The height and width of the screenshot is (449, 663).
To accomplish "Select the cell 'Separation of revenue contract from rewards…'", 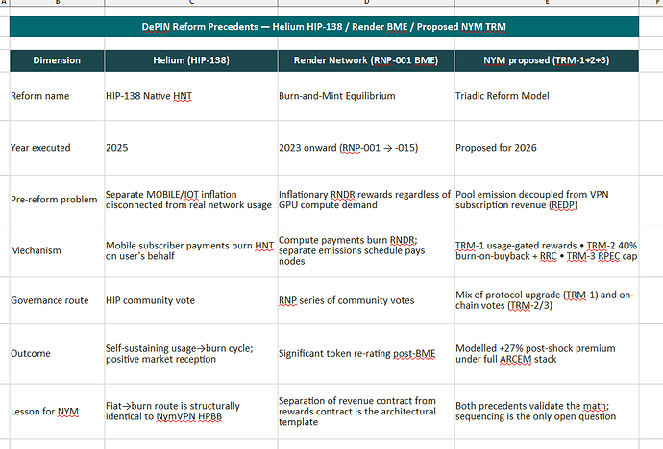I will pyautogui.click(x=366, y=412).
